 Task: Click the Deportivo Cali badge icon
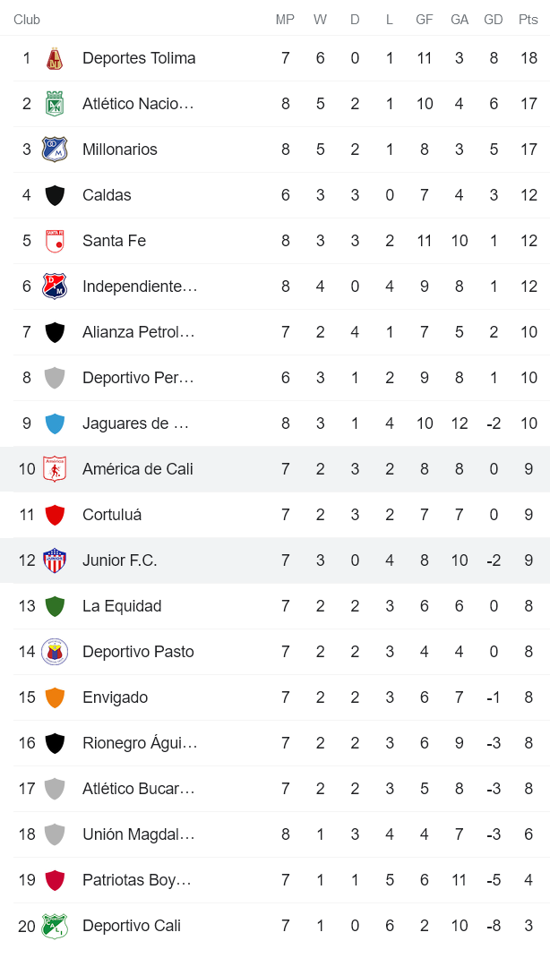55,925
